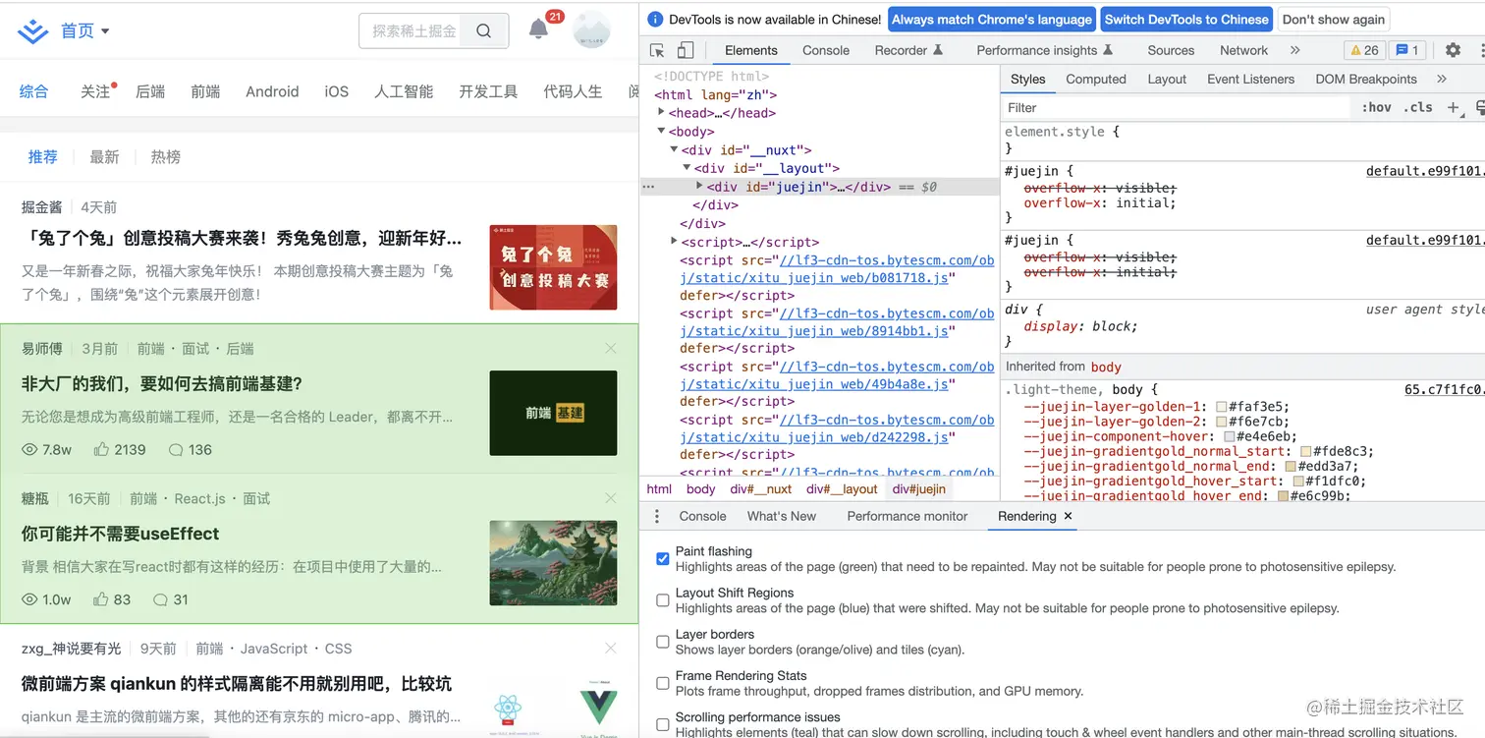Click the views icon showing 7.8w

[29, 450]
